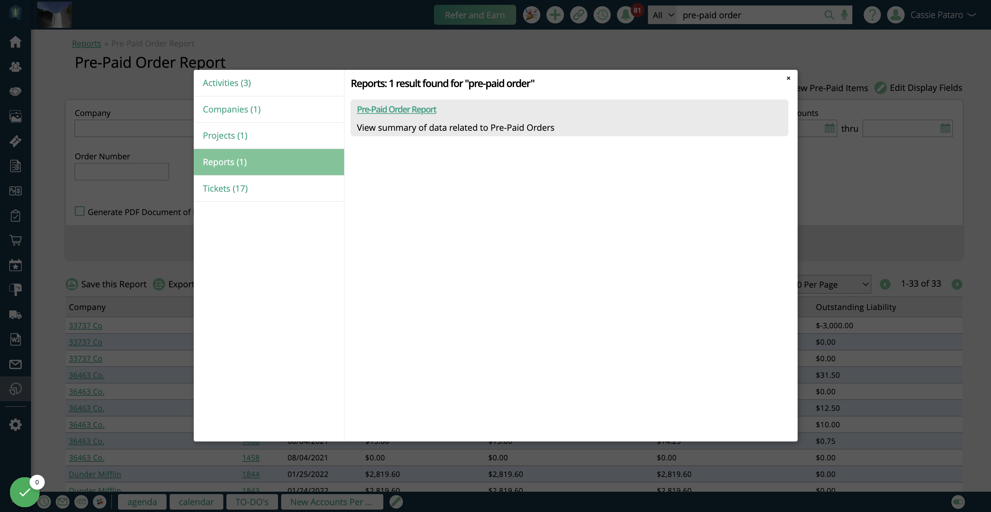Open the image gallery icon in sidebar

tap(15, 116)
